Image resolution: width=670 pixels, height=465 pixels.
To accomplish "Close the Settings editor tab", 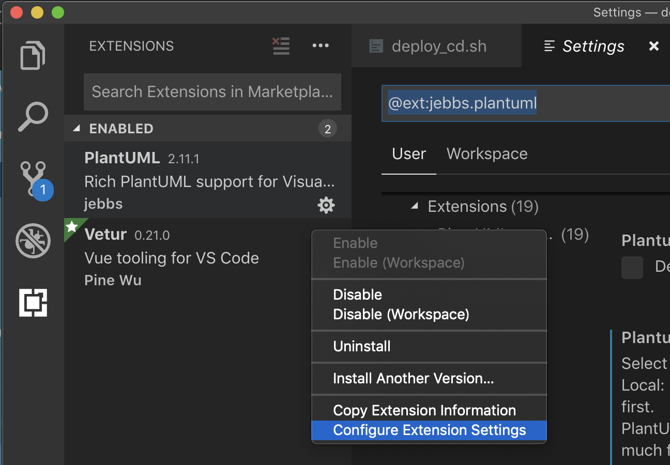I will pos(653,46).
